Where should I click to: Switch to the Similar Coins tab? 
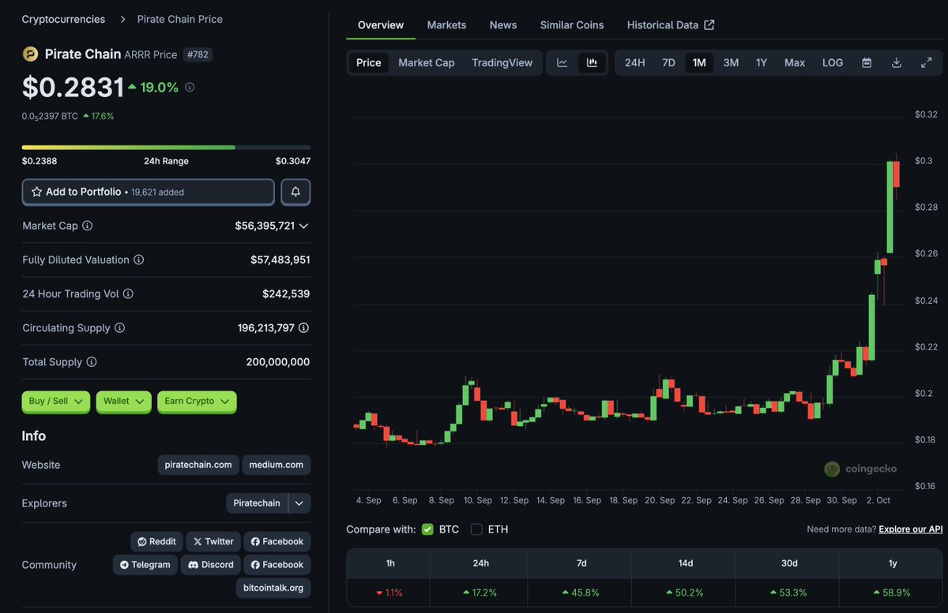[572, 25]
